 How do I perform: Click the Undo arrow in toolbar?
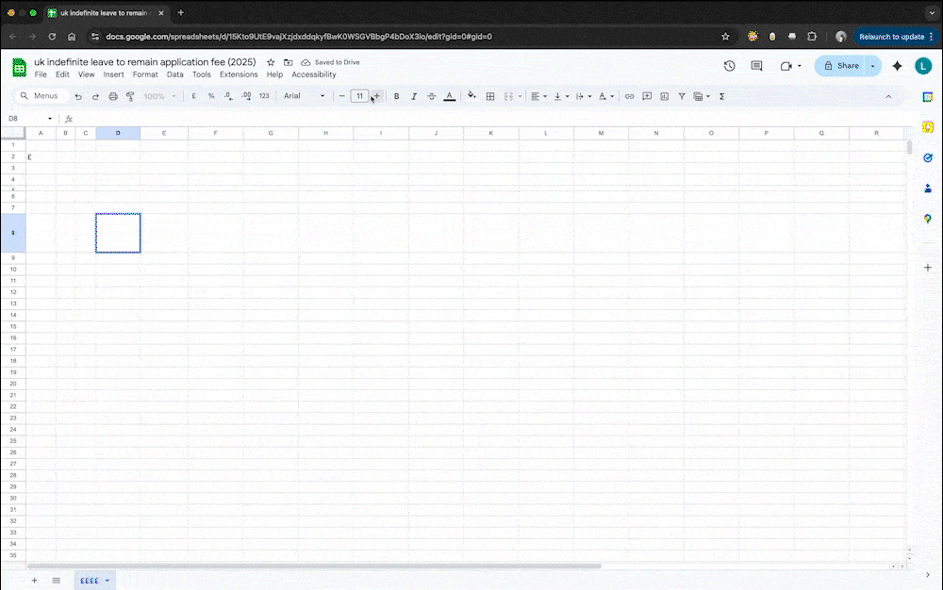78,96
